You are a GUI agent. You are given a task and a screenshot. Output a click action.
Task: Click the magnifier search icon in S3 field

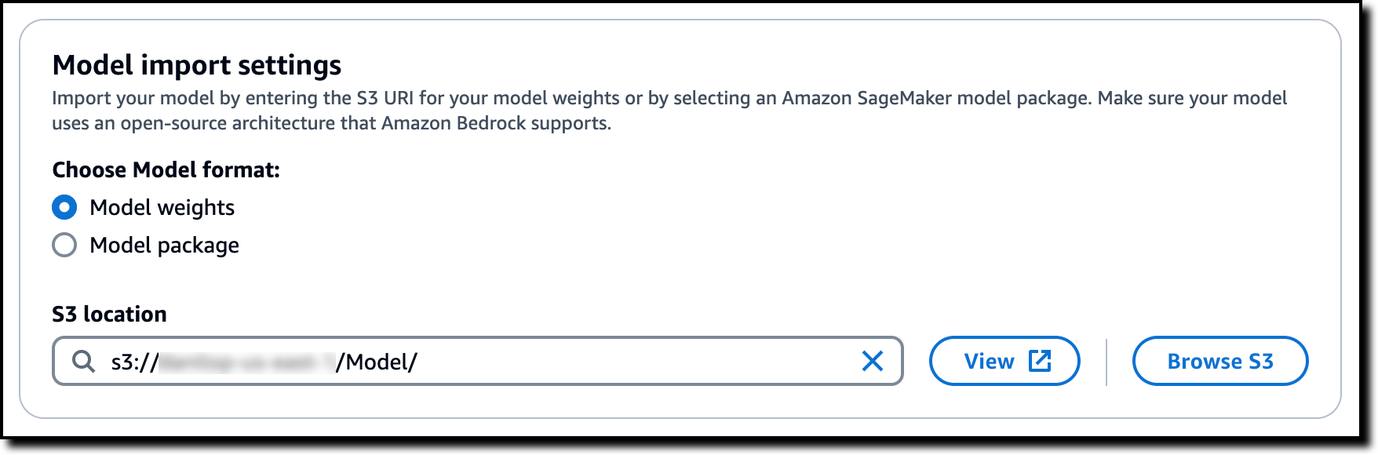83,362
